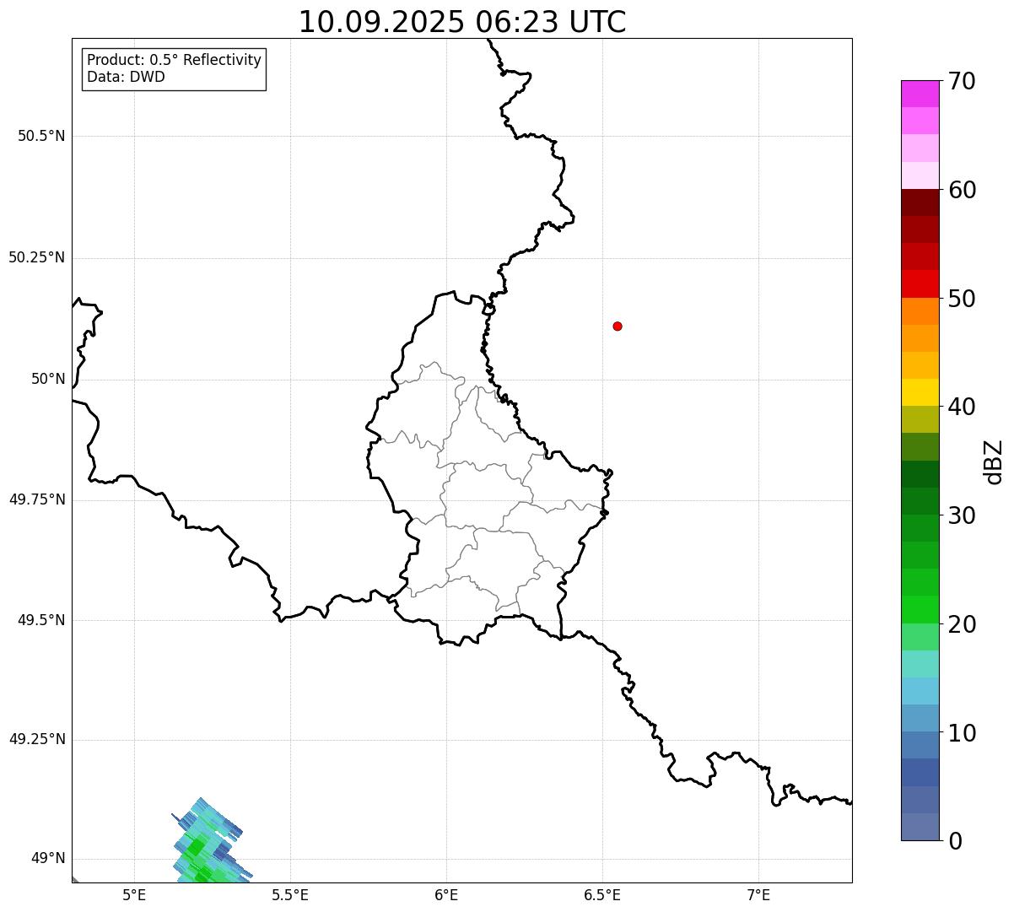Image resolution: width=1014 pixels, height=912 pixels.
Task: Click the "dBZ" colorbar label
Action: 994,461
